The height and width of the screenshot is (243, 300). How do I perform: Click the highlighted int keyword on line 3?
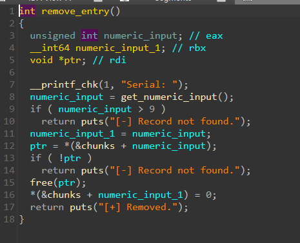(x=90, y=35)
